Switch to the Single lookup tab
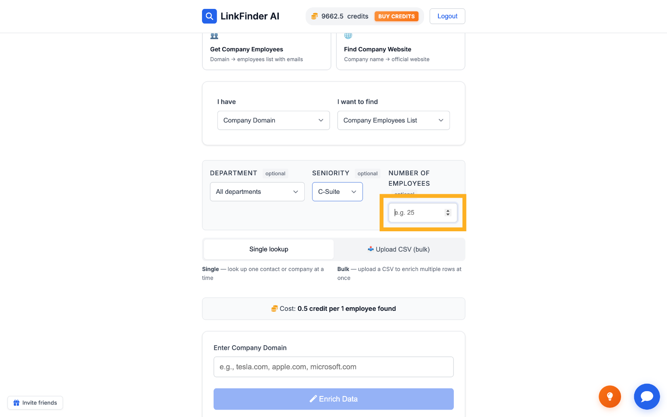667x417 pixels. click(x=269, y=249)
